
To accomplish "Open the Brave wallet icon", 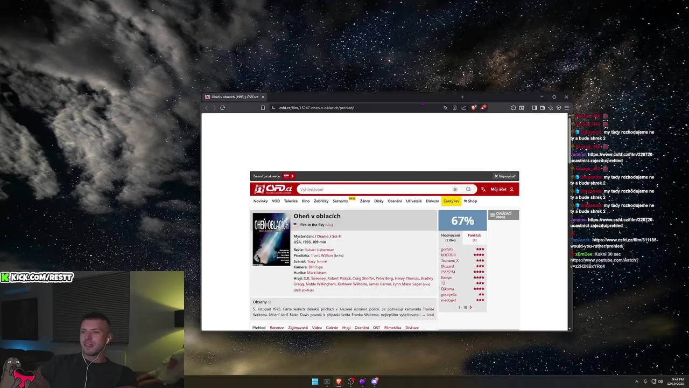I will pyautogui.click(x=542, y=108).
